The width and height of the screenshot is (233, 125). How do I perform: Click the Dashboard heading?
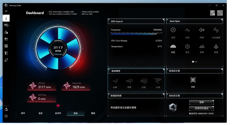pos(35,13)
